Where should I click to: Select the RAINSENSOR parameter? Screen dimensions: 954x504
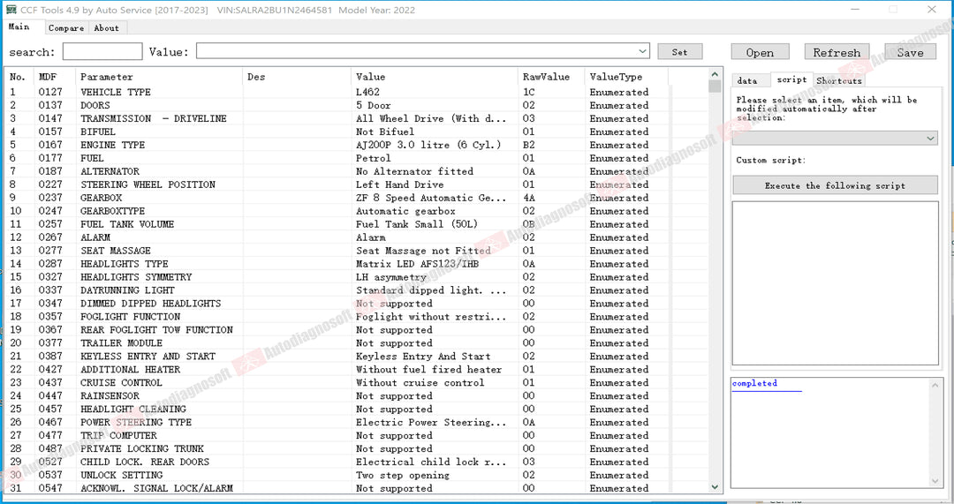click(x=110, y=395)
